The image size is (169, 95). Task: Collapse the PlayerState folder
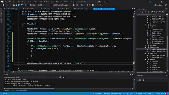click(x=146, y=53)
